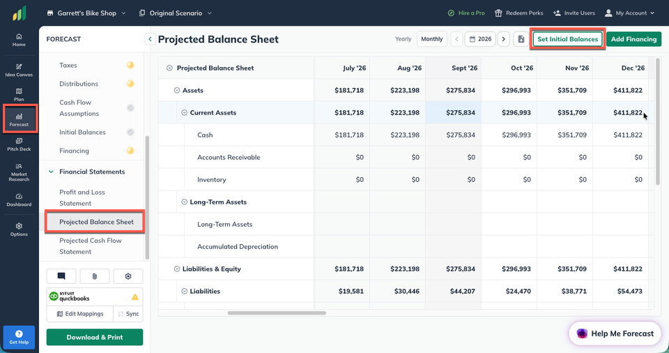This screenshot has height=353, width=669.
Task: Click Liabilities value $19,581 for July '26
Action: (351, 291)
